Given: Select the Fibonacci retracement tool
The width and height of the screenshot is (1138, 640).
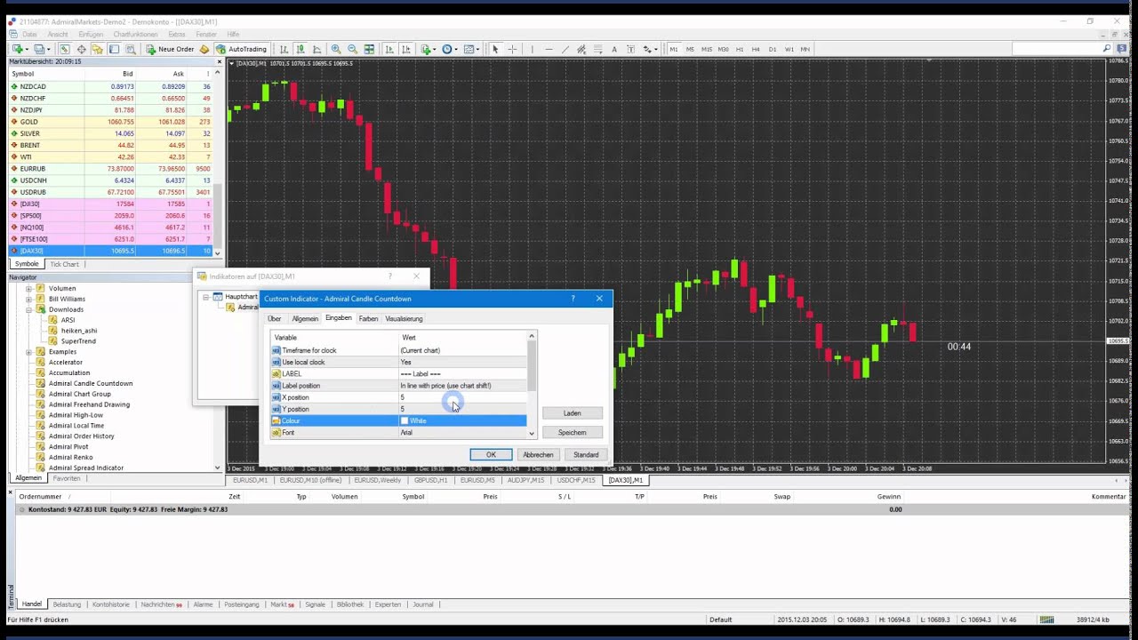Looking at the screenshot, I should pos(598,49).
